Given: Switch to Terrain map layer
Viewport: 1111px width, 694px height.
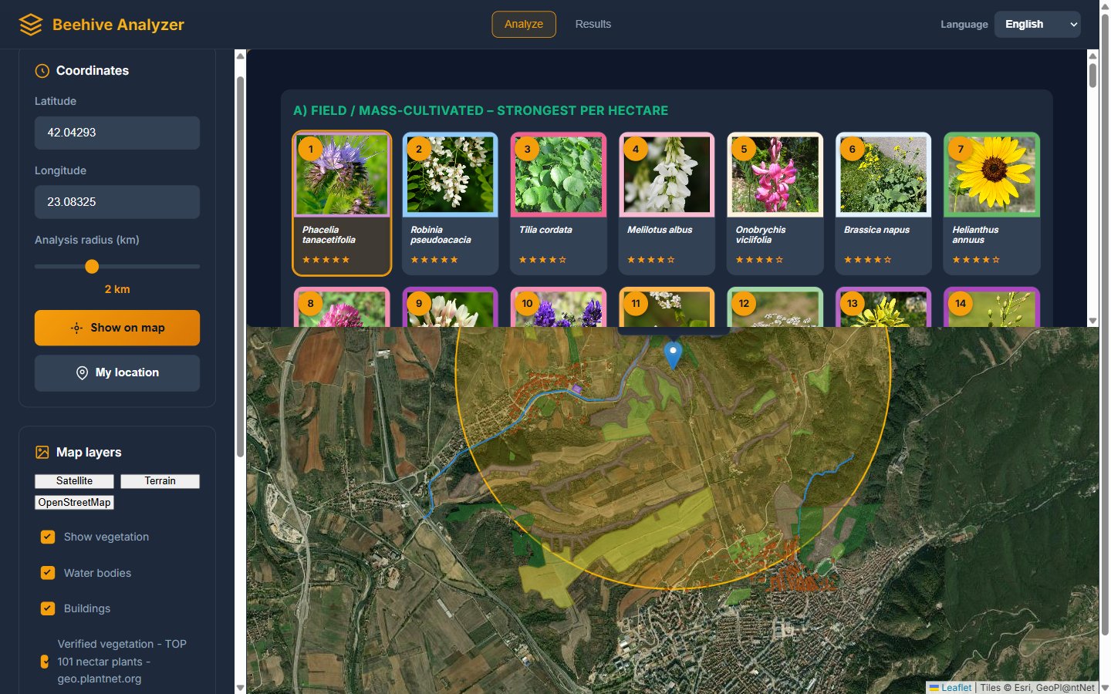Looking at the screenshot, I should 160,481.
